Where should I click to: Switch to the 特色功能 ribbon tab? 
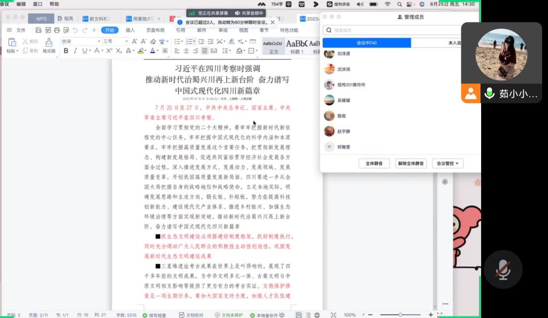click(289, 30)
